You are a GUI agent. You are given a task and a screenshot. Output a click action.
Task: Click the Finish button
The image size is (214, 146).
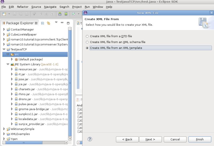point(200,139)
